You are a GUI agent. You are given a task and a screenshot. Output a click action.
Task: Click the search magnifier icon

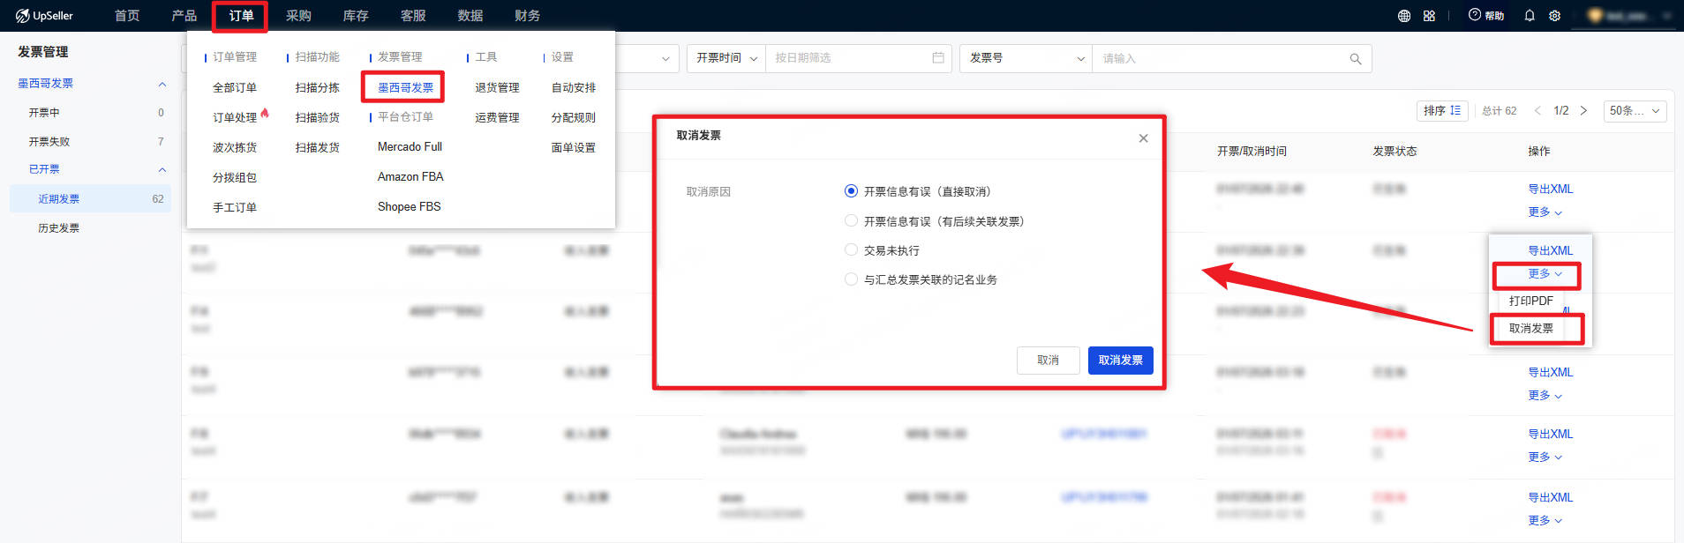pos(1356,58)
